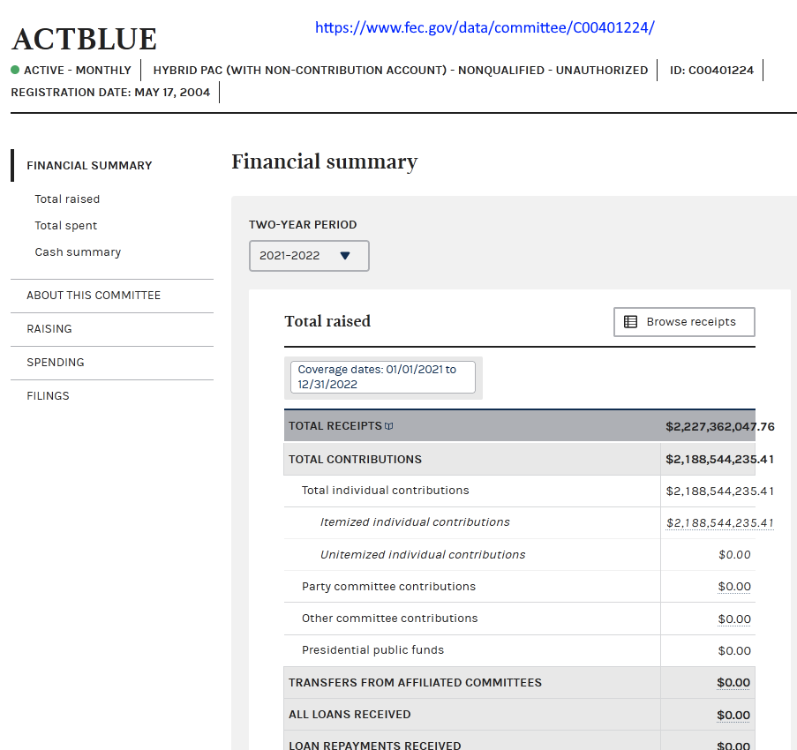The height and width of the screenshot is (750, 797).
Task: Click the Total raised table heading
Action: tap(327, 321)
